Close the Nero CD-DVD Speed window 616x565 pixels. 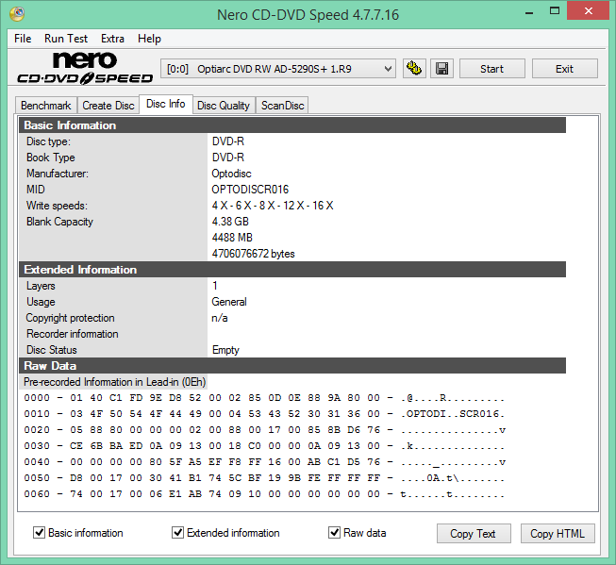(589, 11)
